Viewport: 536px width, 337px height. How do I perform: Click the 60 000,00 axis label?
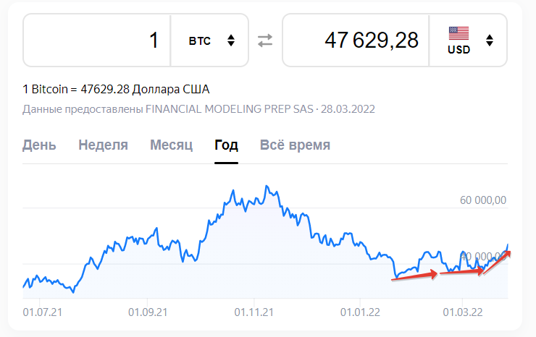(x=483, y=200)
